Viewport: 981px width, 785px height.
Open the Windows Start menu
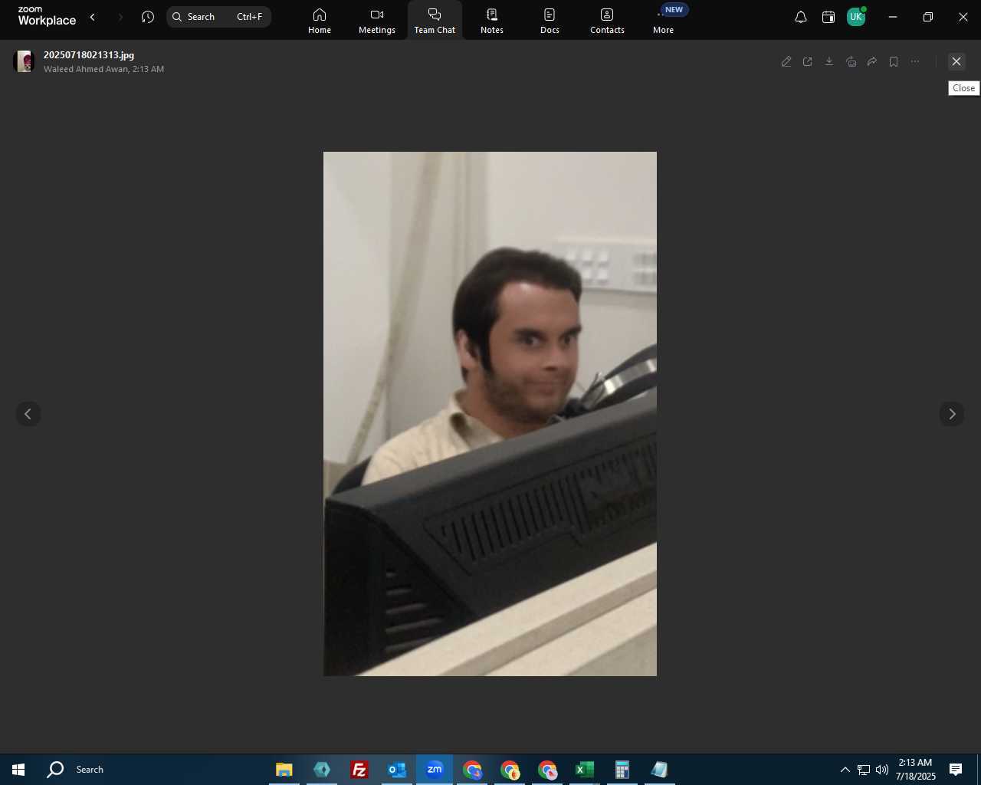click(18, 770)
